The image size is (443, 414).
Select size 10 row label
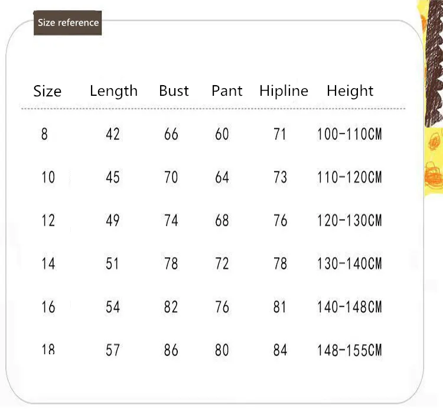48,177
